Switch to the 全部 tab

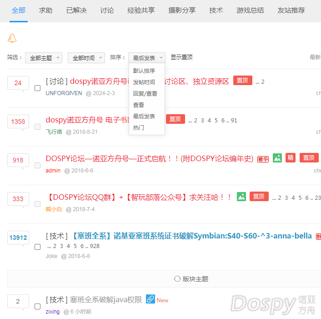click(19, 10)
